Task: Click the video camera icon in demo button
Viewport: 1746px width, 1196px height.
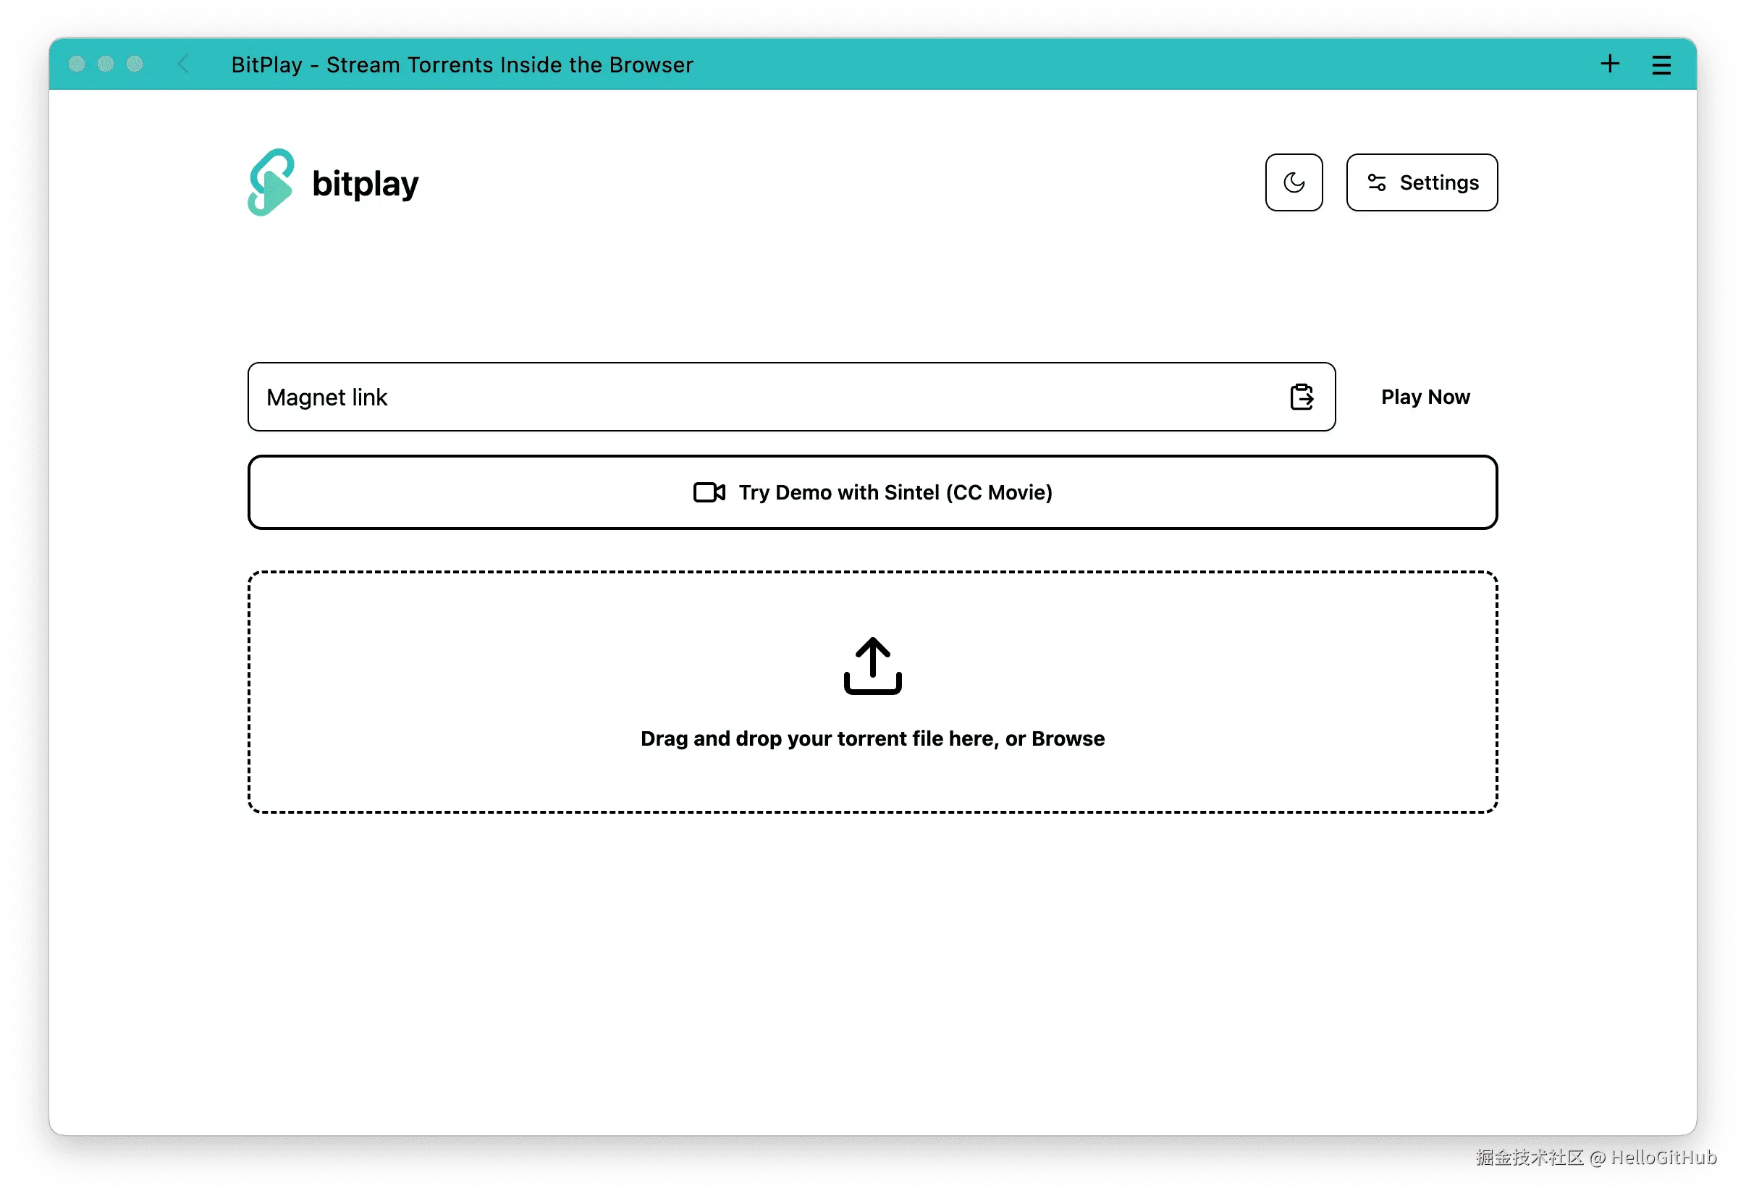Action: 709,492
